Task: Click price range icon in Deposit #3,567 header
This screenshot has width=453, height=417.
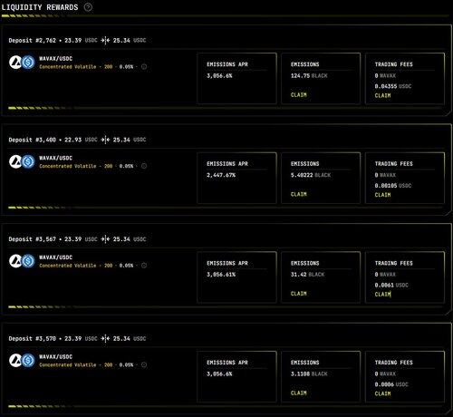Action: pos(105,239)
